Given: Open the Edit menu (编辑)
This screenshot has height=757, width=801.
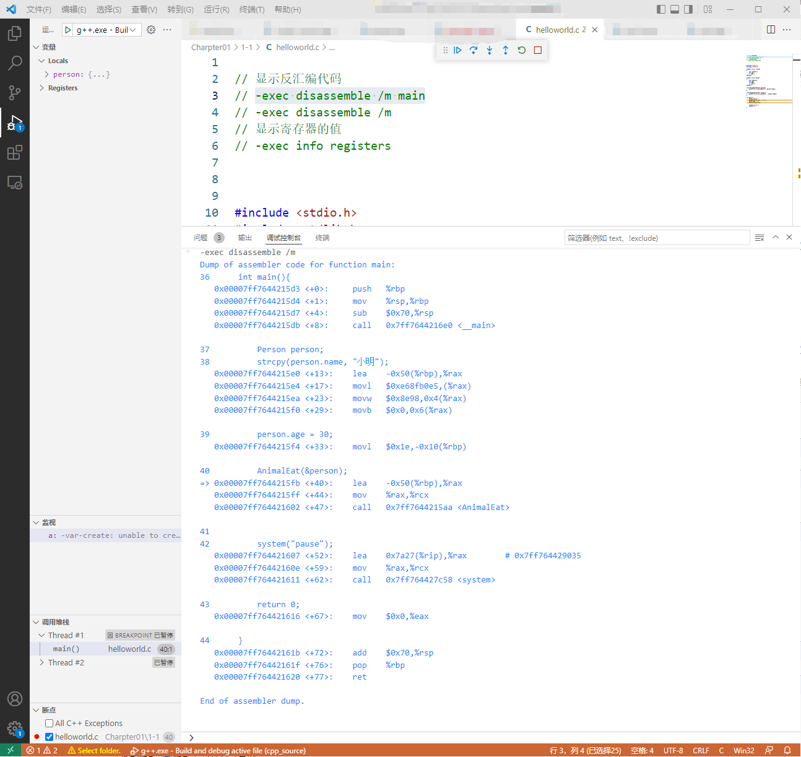Looking at the screenshot, I should click(x=74, y=9).
